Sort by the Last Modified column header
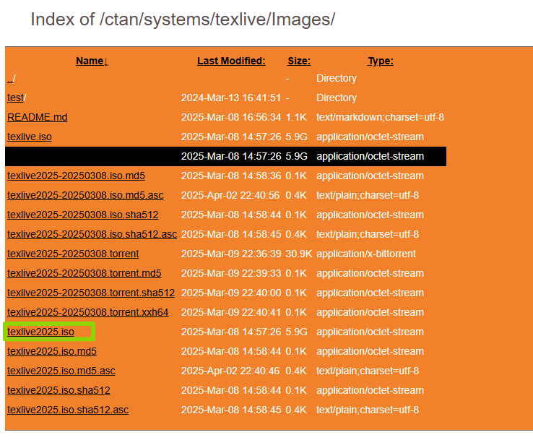 231,61
